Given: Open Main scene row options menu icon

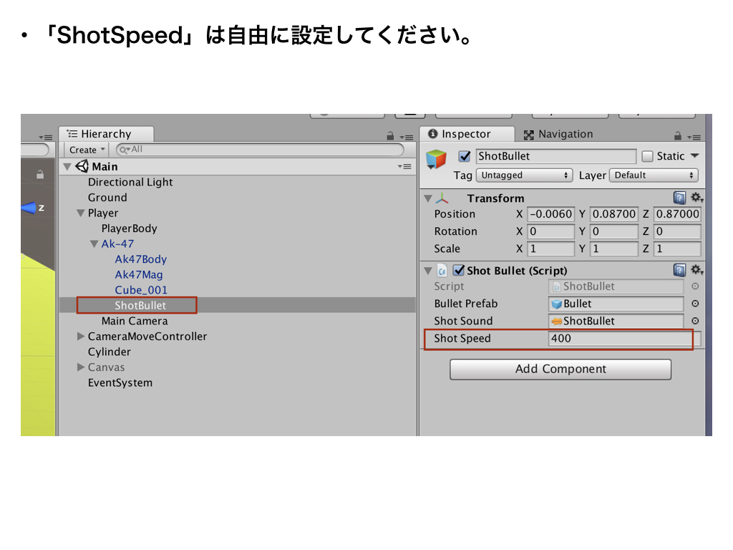Looking at the screenshot, I should click(x=405, y=166).
